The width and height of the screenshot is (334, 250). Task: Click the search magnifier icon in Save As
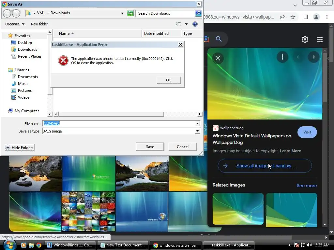coord(198,13)
